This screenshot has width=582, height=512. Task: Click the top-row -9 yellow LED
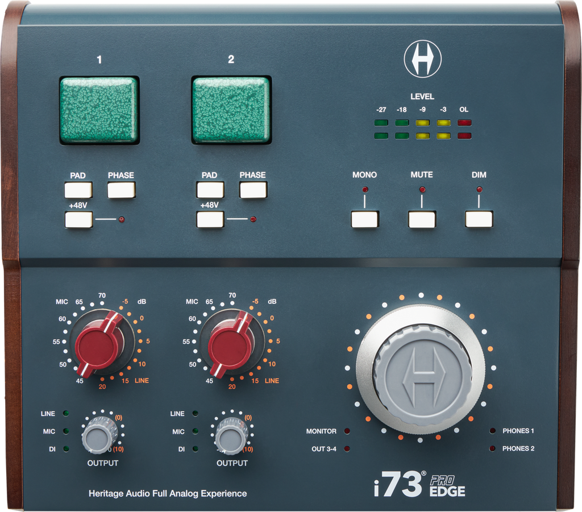click(x=423, y=123)
